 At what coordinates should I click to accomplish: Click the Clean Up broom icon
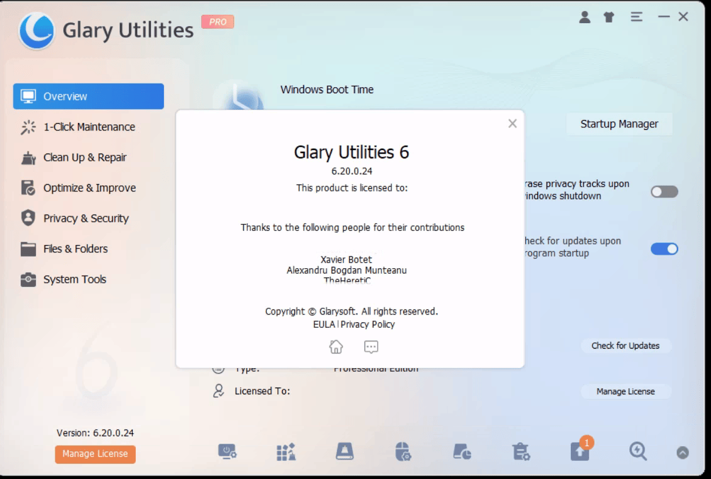[28, 158]
